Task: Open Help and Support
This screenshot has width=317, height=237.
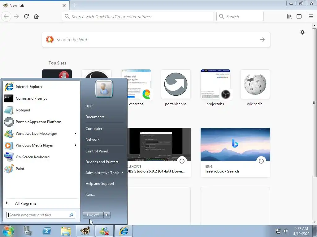Action: 100,184
